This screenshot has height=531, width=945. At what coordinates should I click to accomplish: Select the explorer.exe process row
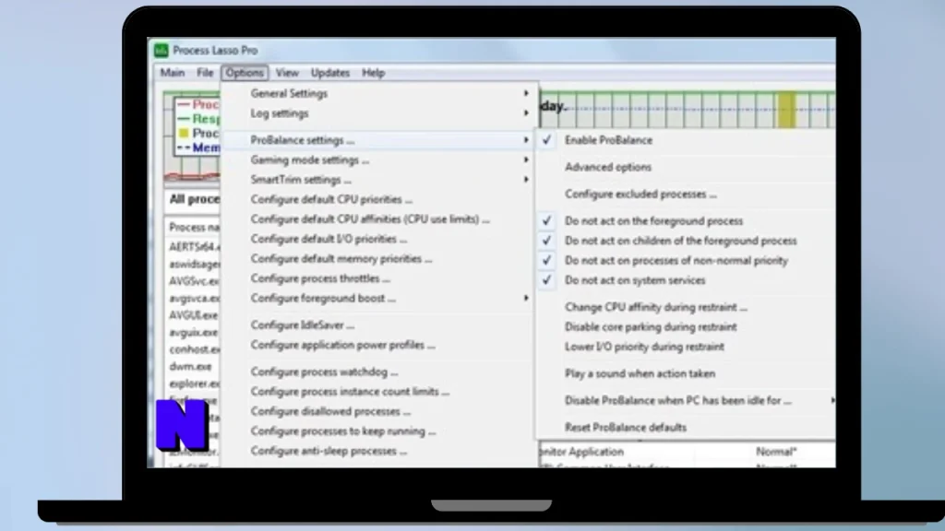point(194,383)
